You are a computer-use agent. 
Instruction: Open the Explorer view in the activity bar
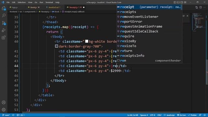(4, 8)
